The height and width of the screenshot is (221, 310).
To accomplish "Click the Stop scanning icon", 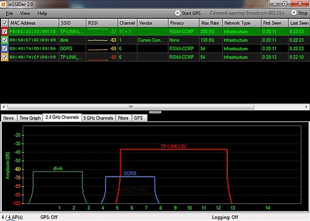I will [x=294, y=13].
